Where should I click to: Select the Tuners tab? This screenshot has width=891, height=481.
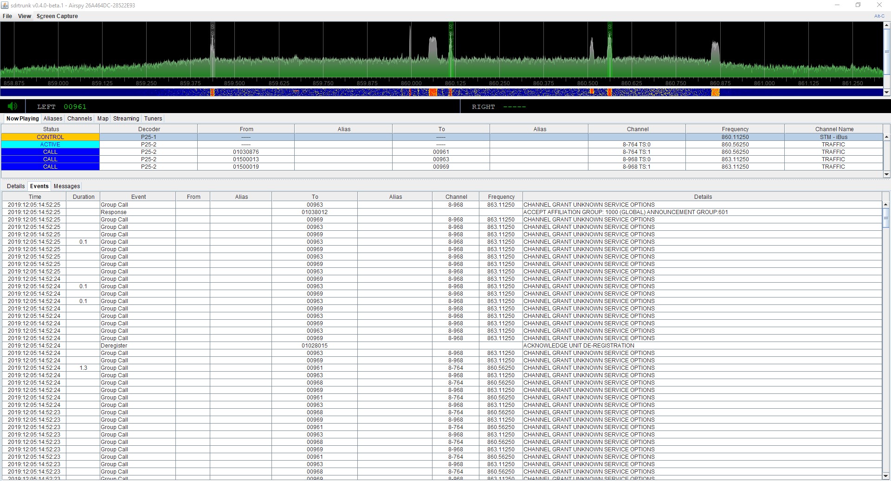[153, 119]
